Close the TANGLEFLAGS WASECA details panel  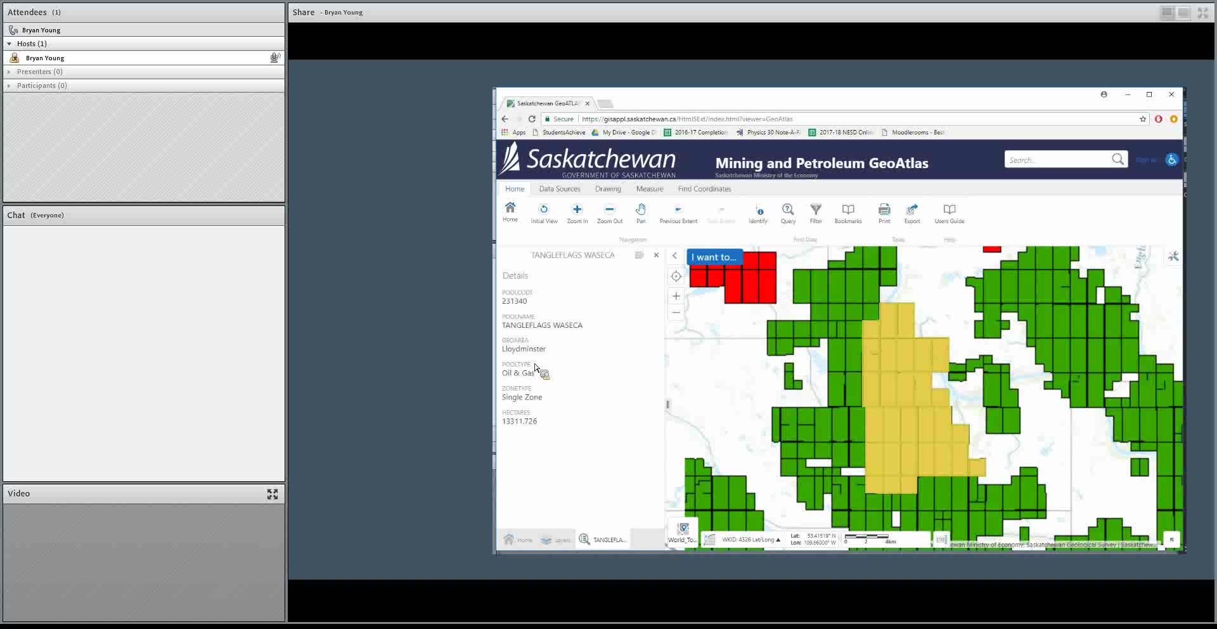pyautogui.click(x=656, y=255)
